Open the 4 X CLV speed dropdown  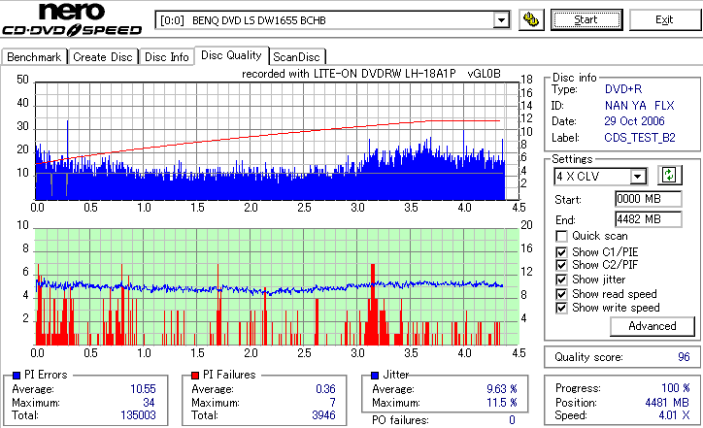click(x=637, y=177)
